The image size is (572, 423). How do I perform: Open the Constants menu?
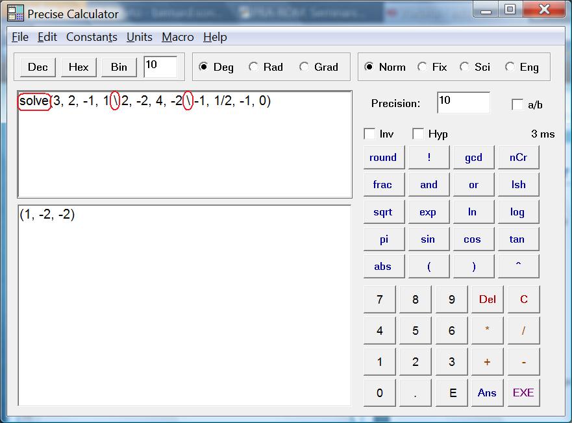92,37
